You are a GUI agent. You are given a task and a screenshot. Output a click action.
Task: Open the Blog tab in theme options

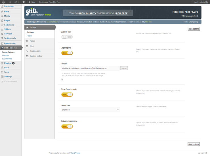(40, 46)
